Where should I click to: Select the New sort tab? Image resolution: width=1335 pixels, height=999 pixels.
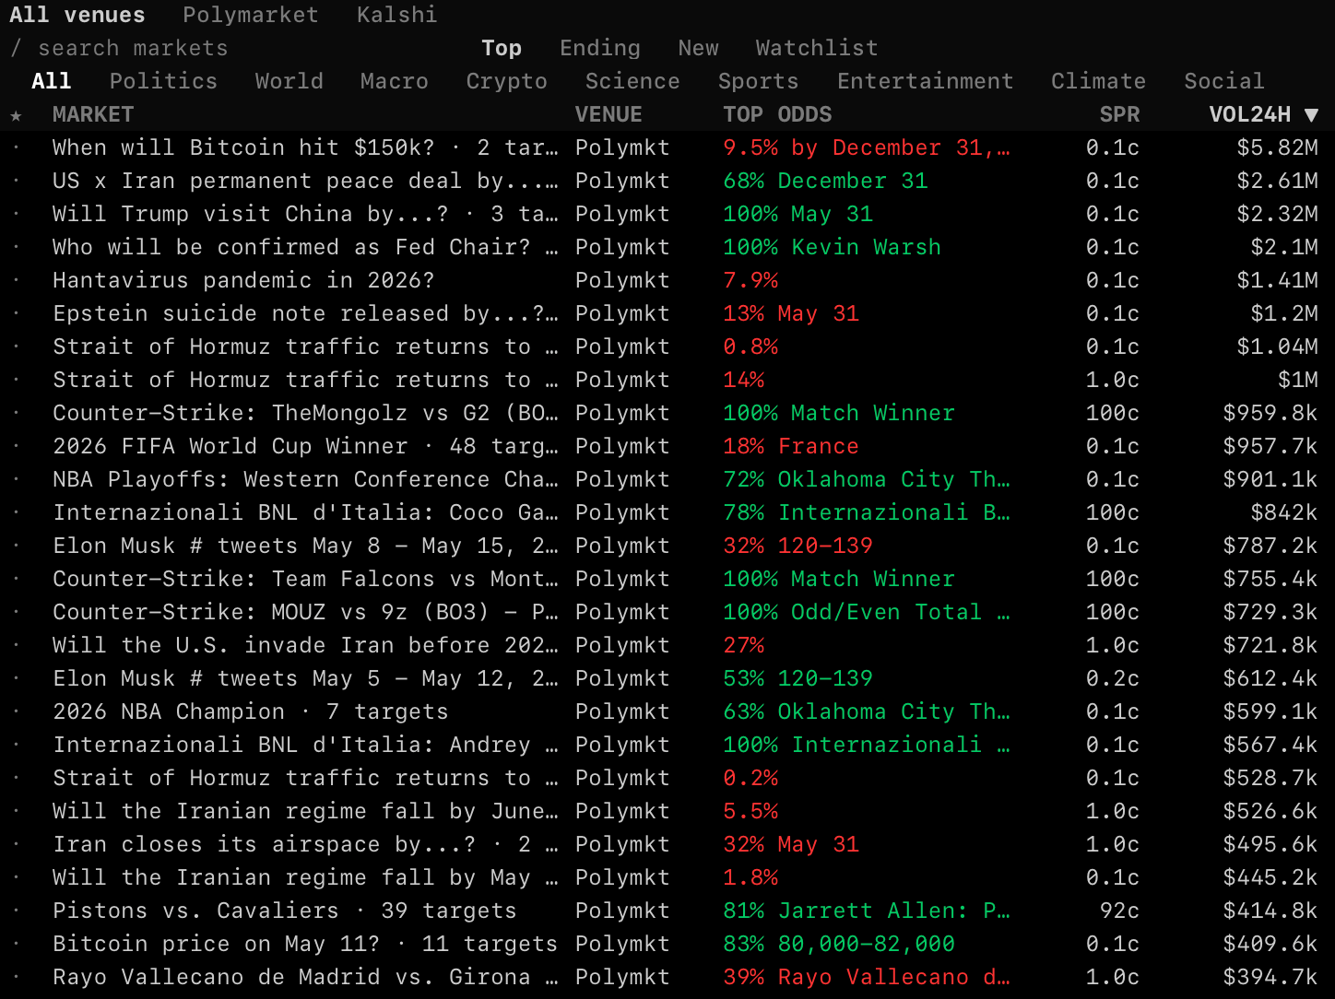[698, 48]
